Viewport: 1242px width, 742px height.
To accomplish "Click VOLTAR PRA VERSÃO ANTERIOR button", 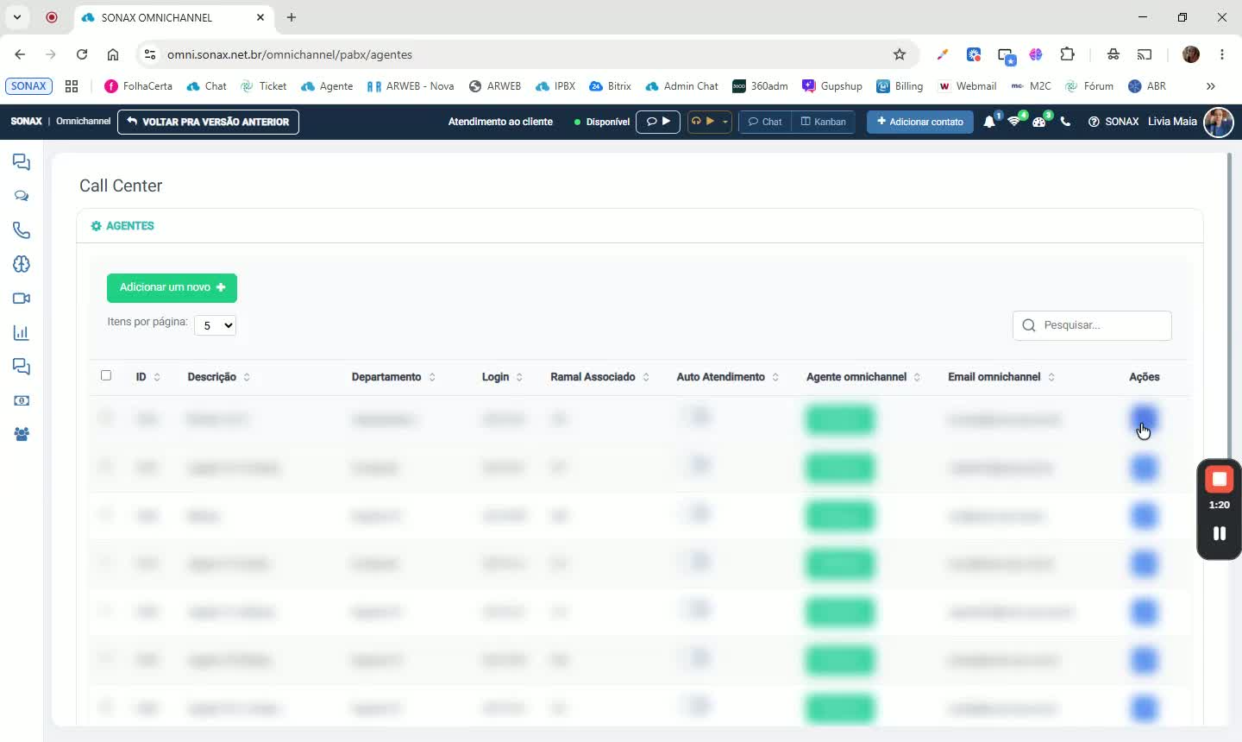I will 208,122.
